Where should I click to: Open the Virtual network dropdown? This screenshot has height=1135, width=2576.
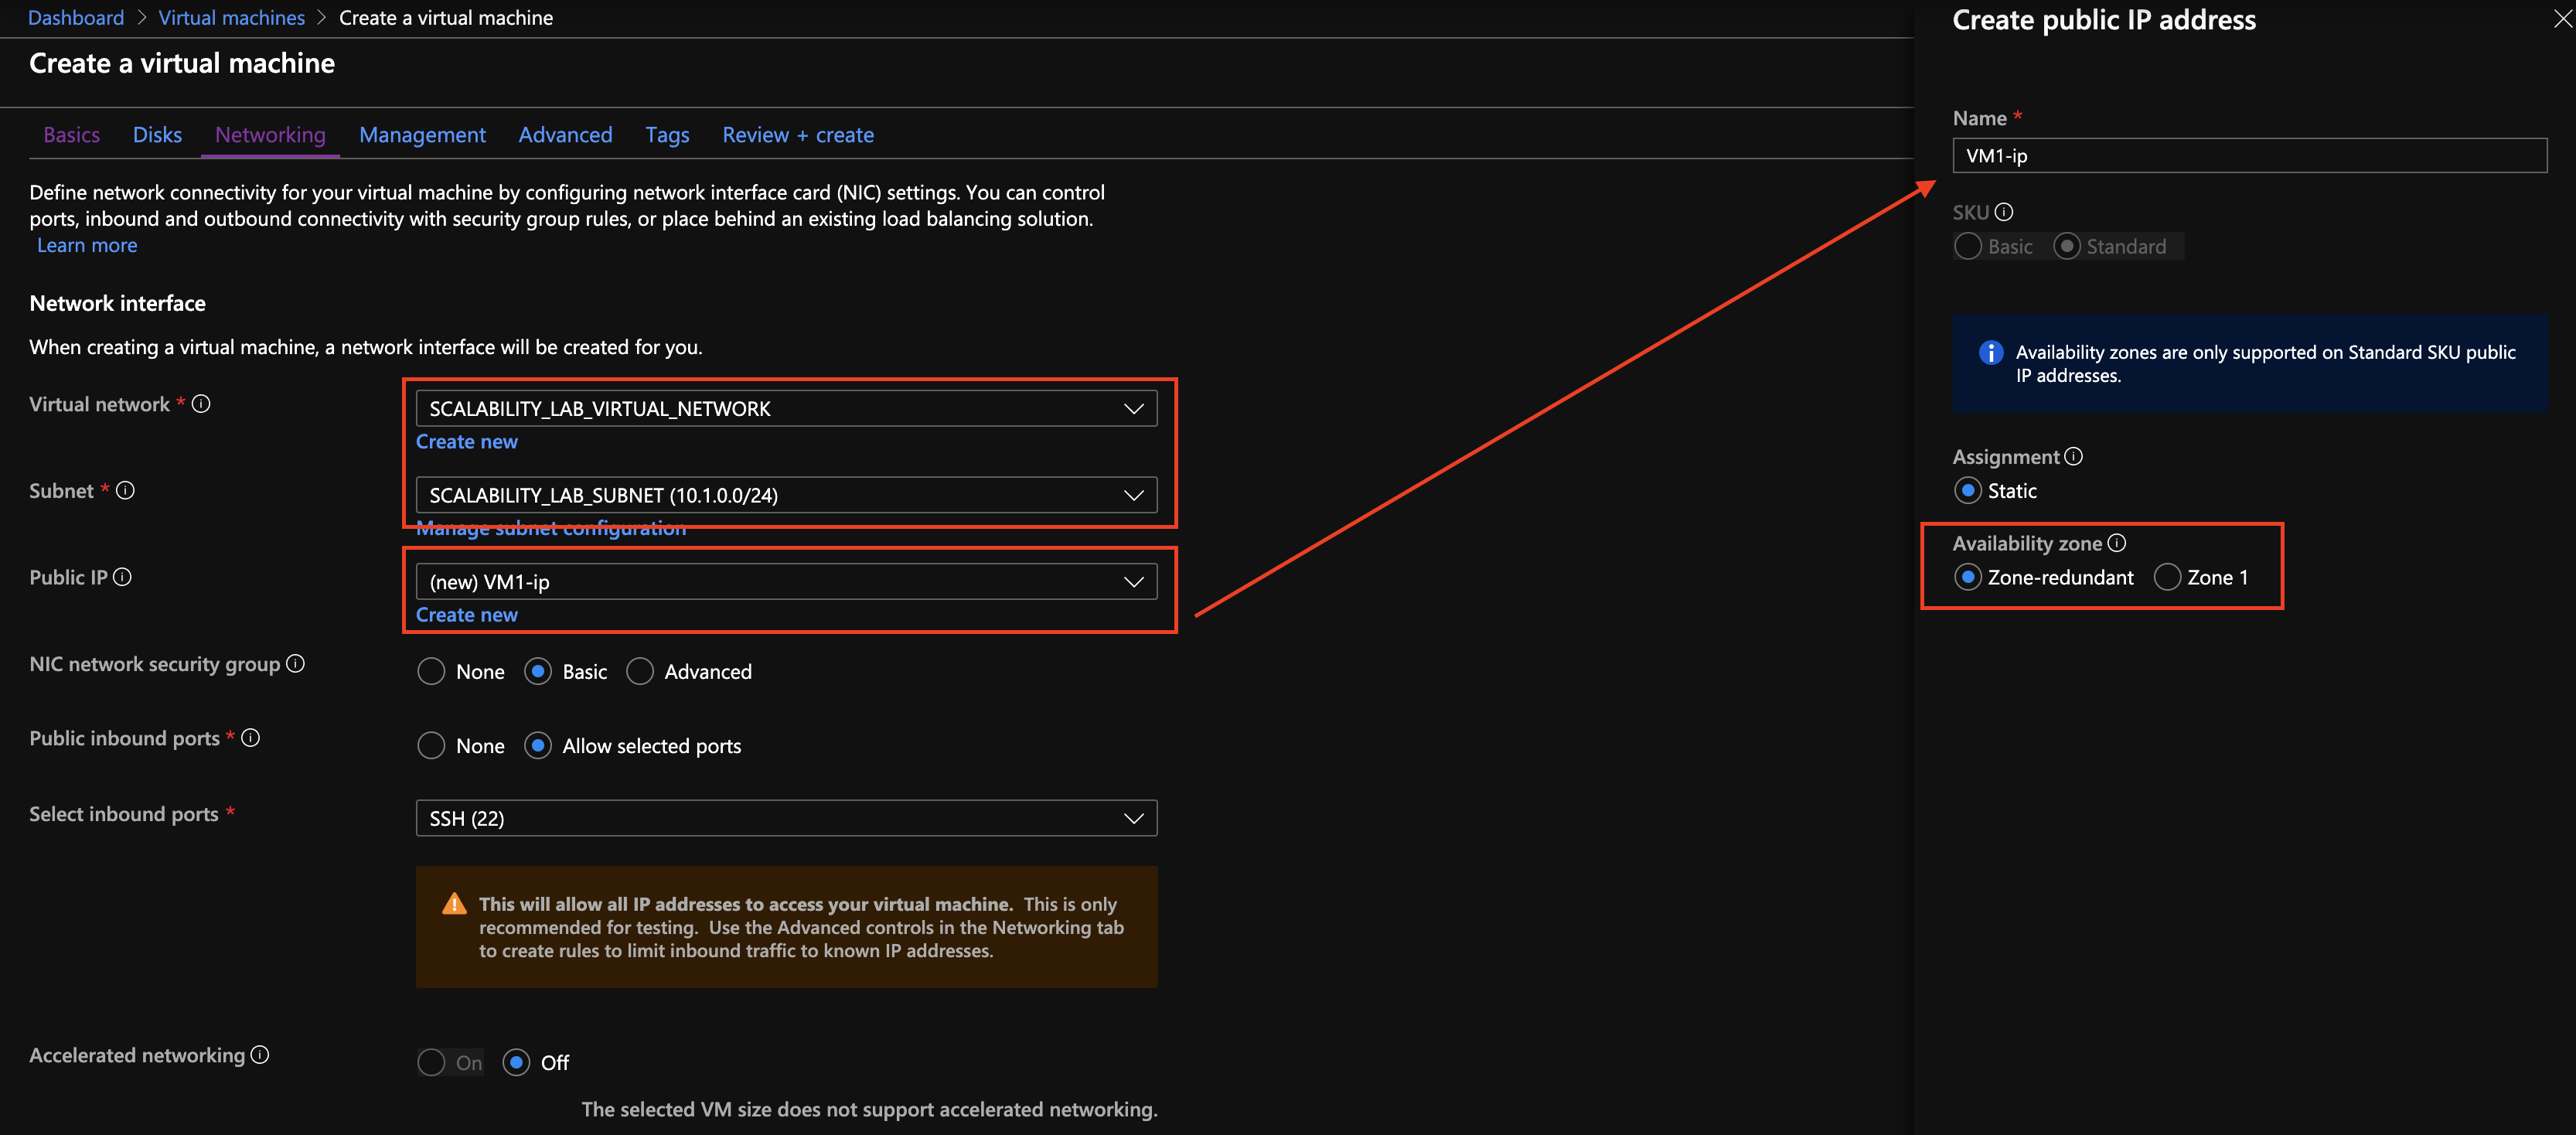(x=786, y=408)
